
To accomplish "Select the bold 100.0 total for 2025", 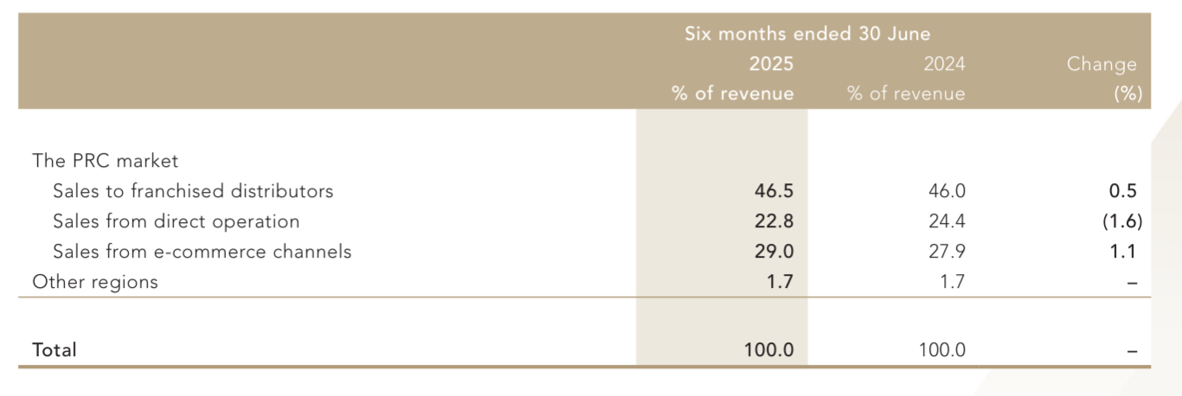I will [x=768, y=350].
